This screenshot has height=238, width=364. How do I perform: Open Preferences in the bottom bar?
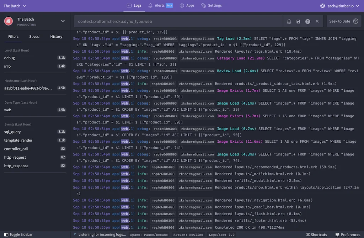[348, 235]
